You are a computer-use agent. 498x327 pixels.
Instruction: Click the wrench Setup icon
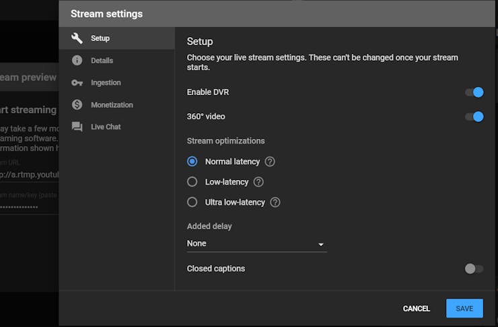[77, 38]
